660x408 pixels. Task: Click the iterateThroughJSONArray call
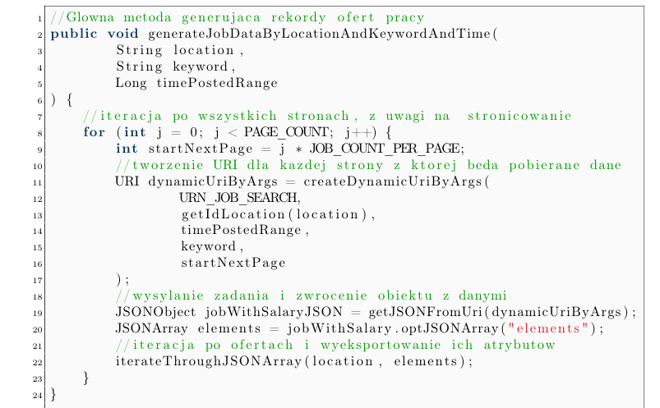[209, 361]
